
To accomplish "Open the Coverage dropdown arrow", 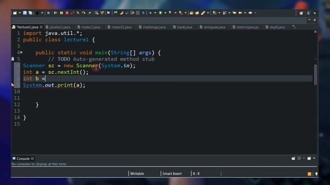I will 175,13.
